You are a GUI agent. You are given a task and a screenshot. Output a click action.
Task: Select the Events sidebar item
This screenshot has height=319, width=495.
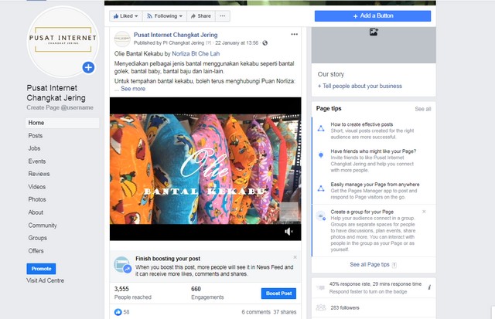[x=36, y=161]
